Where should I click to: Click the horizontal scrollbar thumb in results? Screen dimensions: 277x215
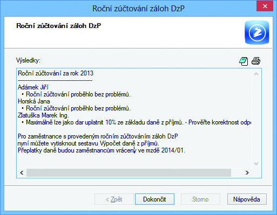(129, 172)
